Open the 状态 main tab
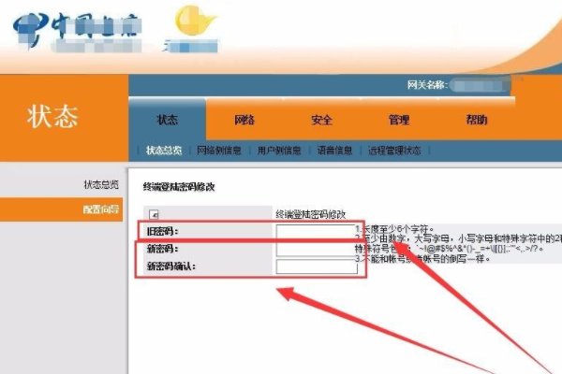The height and width of the screenshot is (374, 562). [x=168, y=120]
